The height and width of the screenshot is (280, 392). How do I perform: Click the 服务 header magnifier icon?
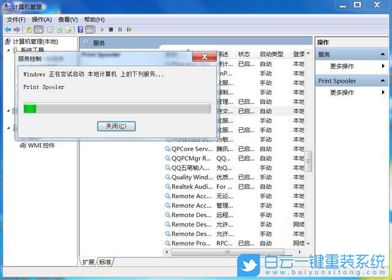(86, 42)
